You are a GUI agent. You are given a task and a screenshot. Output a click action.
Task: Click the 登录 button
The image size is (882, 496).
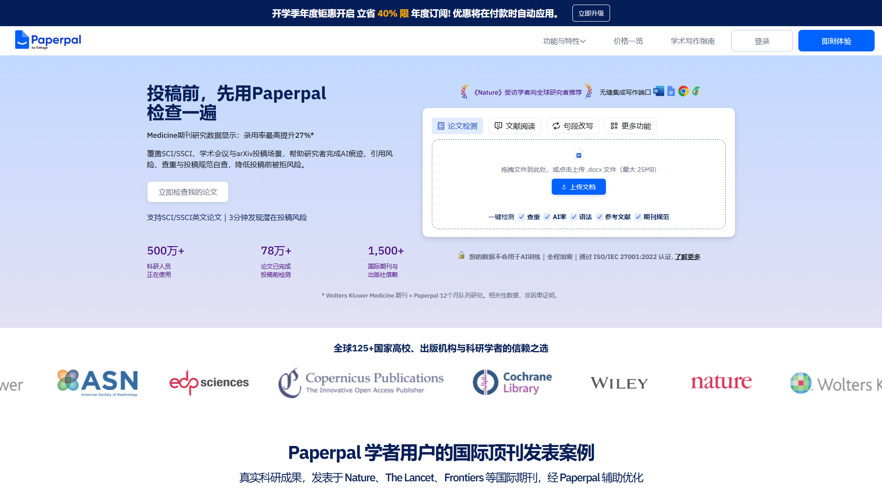point(762,40)
